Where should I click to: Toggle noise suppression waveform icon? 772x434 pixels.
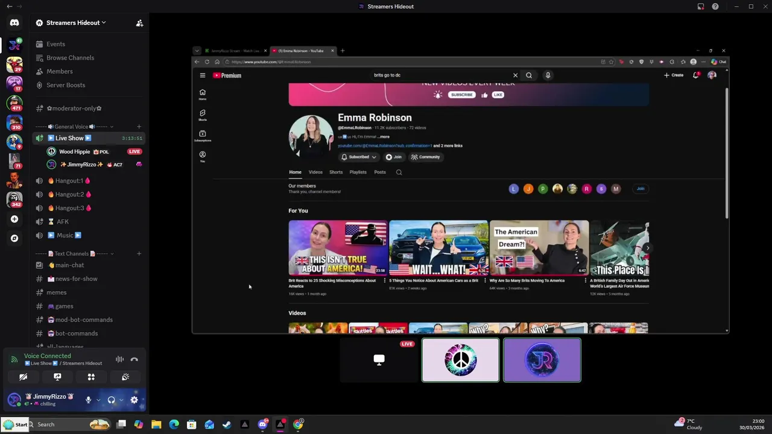(119, 359)
